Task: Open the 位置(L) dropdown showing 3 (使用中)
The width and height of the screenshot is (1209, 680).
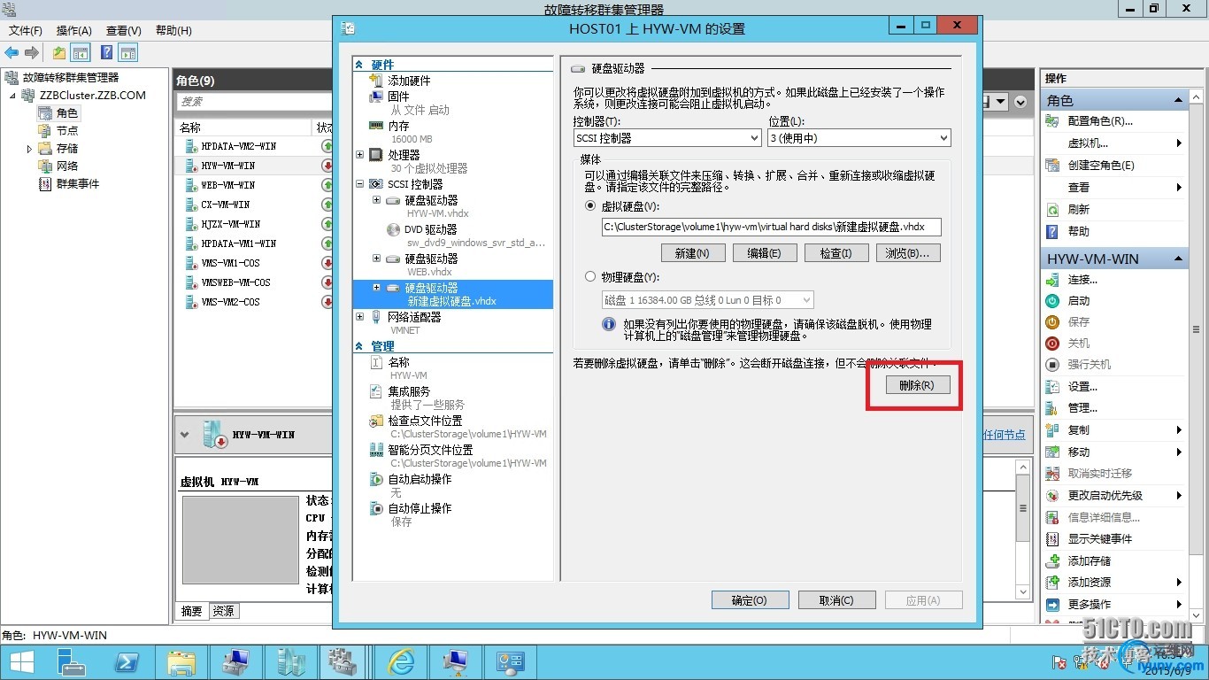Action: [x=859, y=138]
